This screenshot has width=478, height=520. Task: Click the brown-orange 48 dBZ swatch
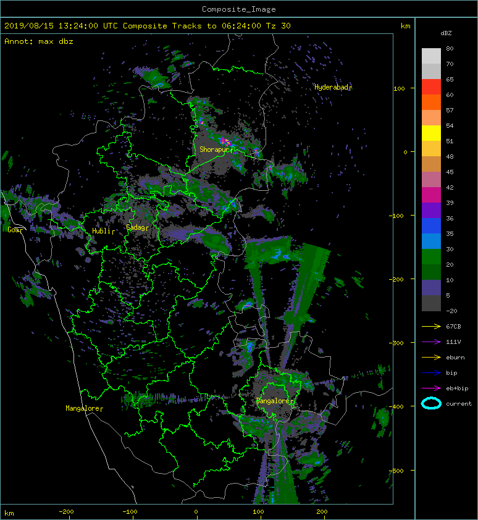click(x=431, y=164)
